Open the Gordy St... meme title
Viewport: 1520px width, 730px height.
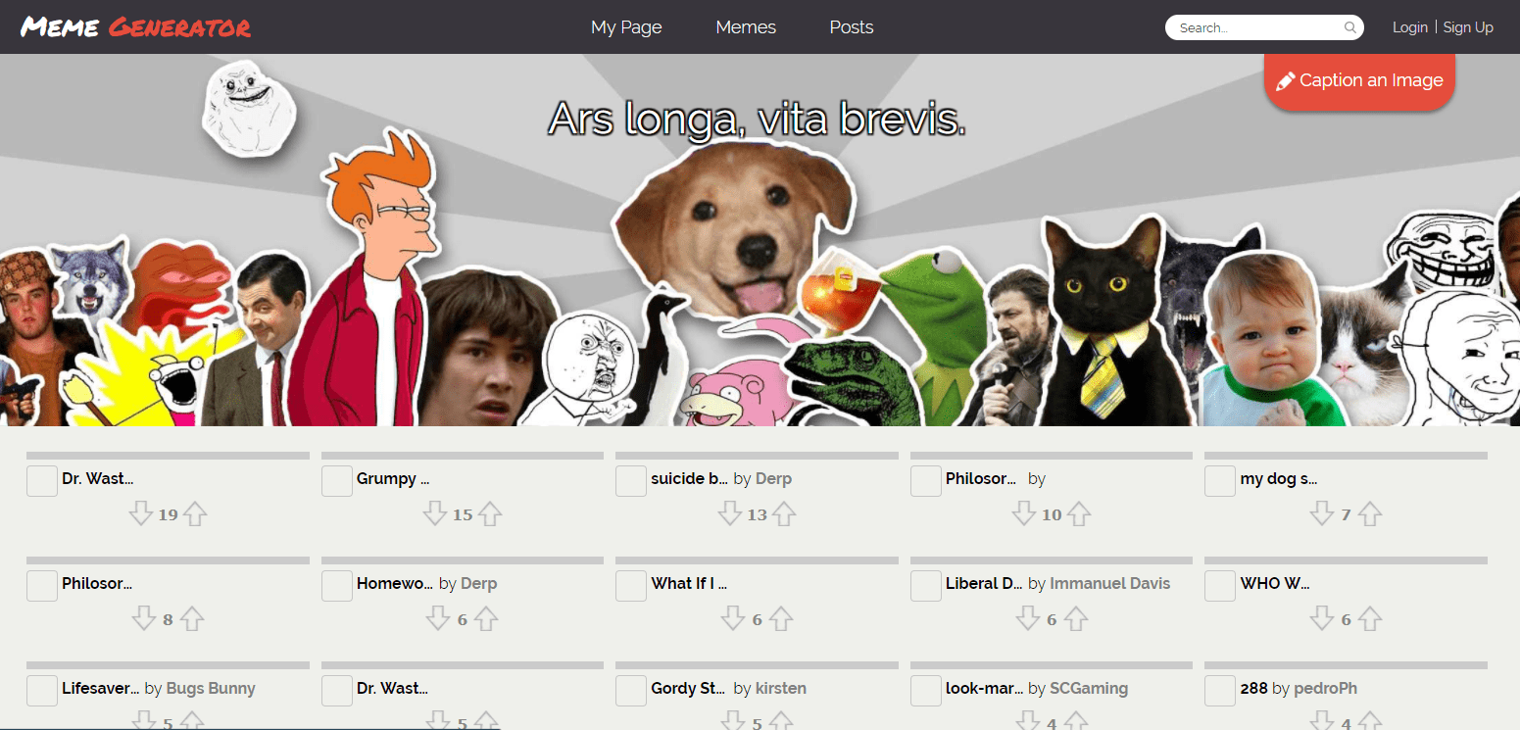(689, 689)
